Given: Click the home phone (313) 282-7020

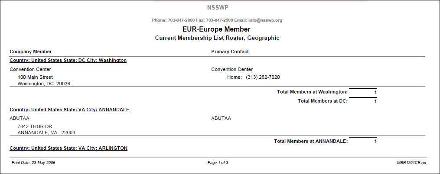Looking at the screenshot, I should pyautogui.click(x=263, y=77).
